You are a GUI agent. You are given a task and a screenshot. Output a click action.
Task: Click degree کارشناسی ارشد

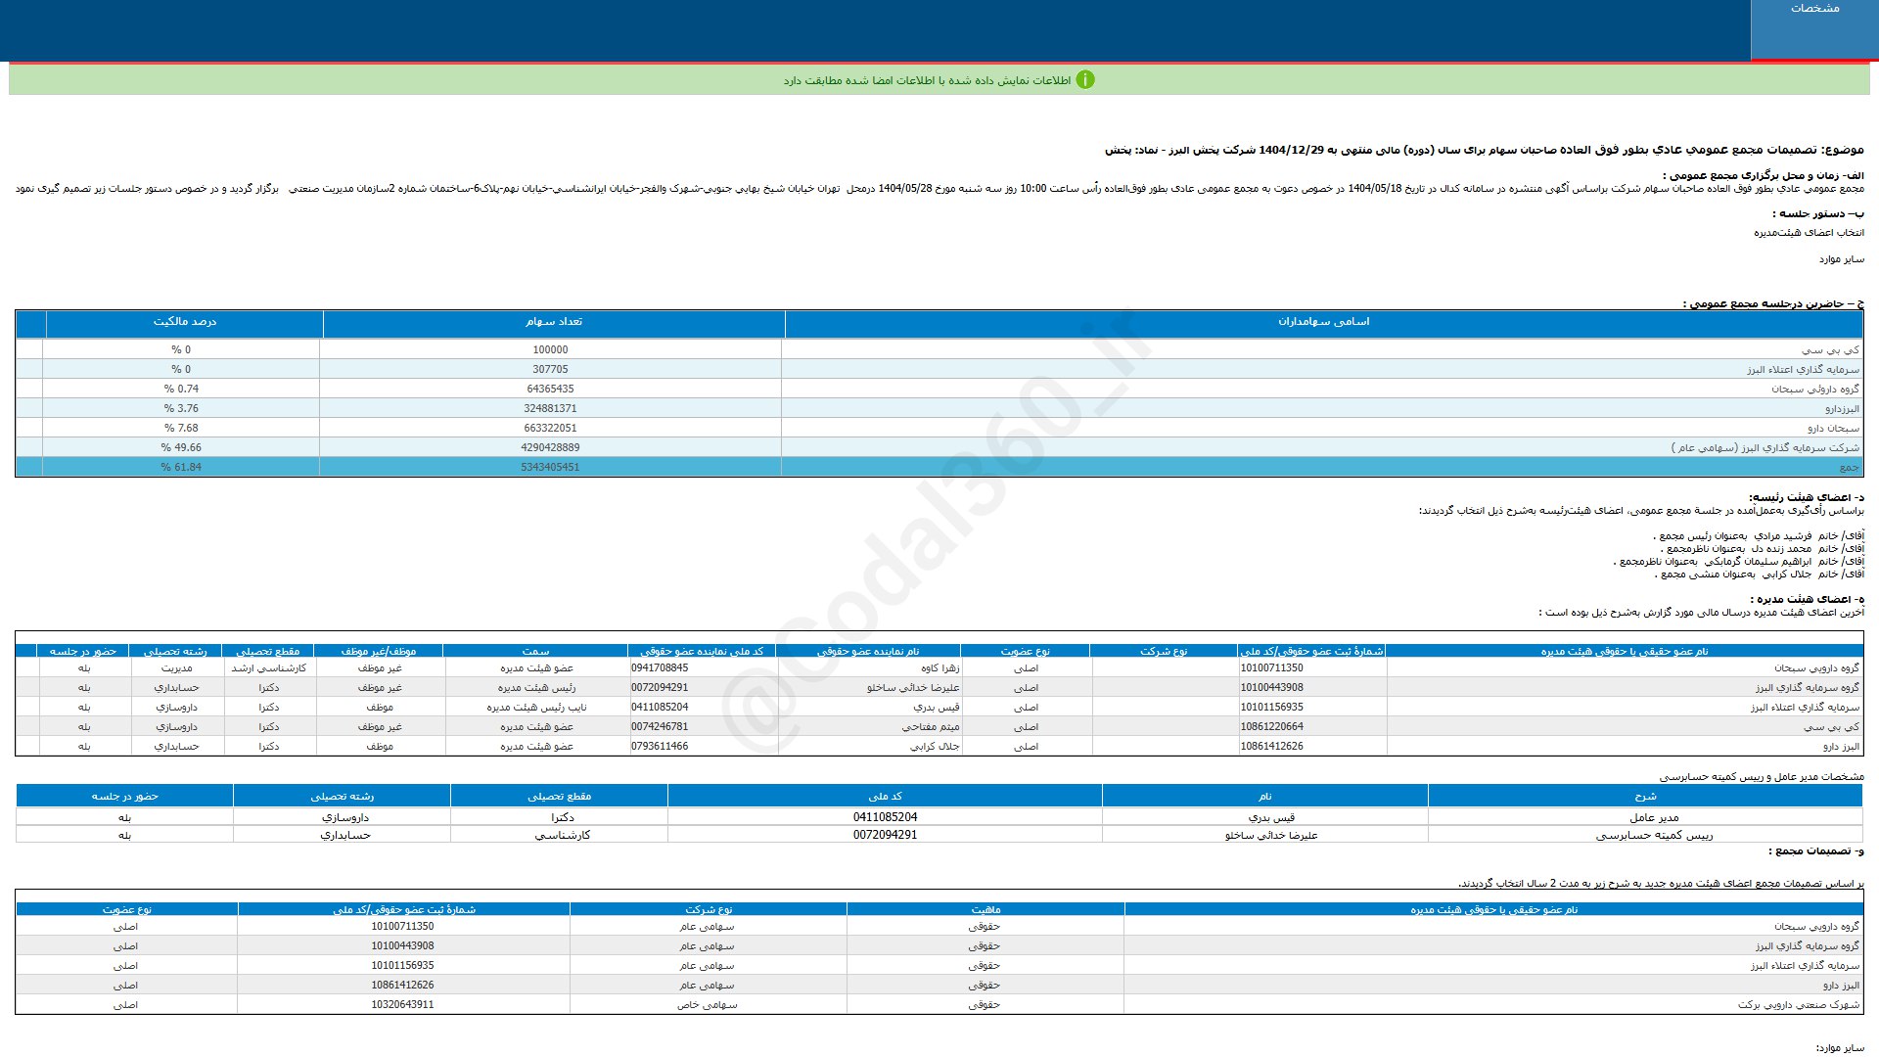tap(268, 668)
